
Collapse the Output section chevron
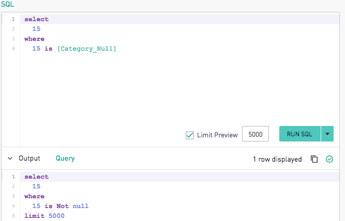[x=10, y=159]
